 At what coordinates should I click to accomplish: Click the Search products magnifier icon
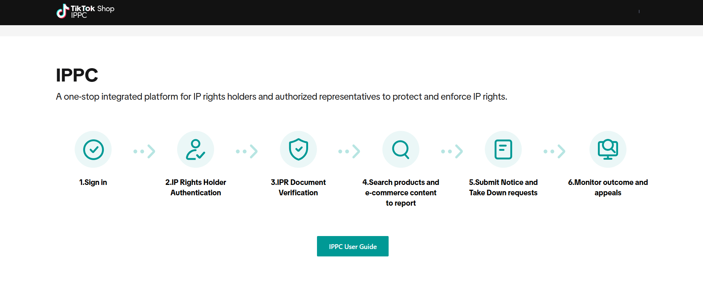tap(401, 150)
